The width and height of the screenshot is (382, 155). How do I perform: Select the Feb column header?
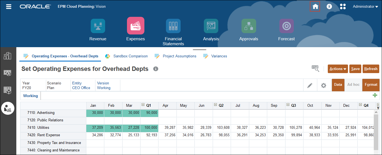click(x=113, y=105)
